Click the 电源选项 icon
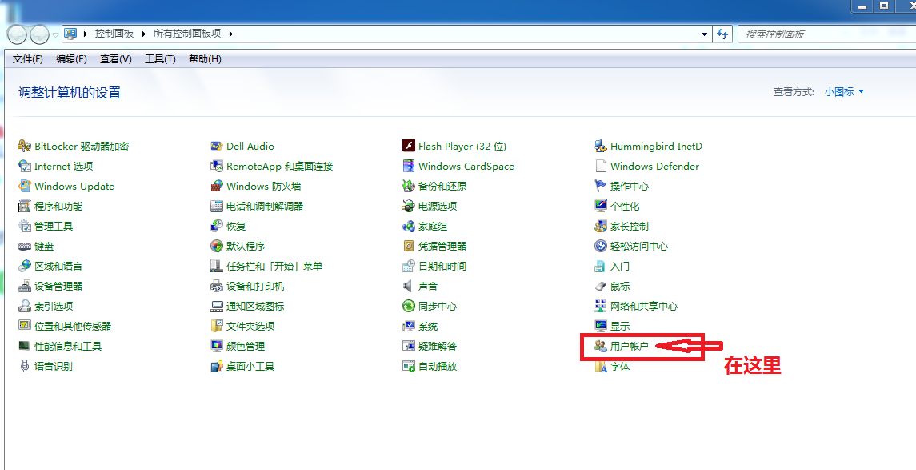This screenshot has height=470, width=916. coord(409,206)
